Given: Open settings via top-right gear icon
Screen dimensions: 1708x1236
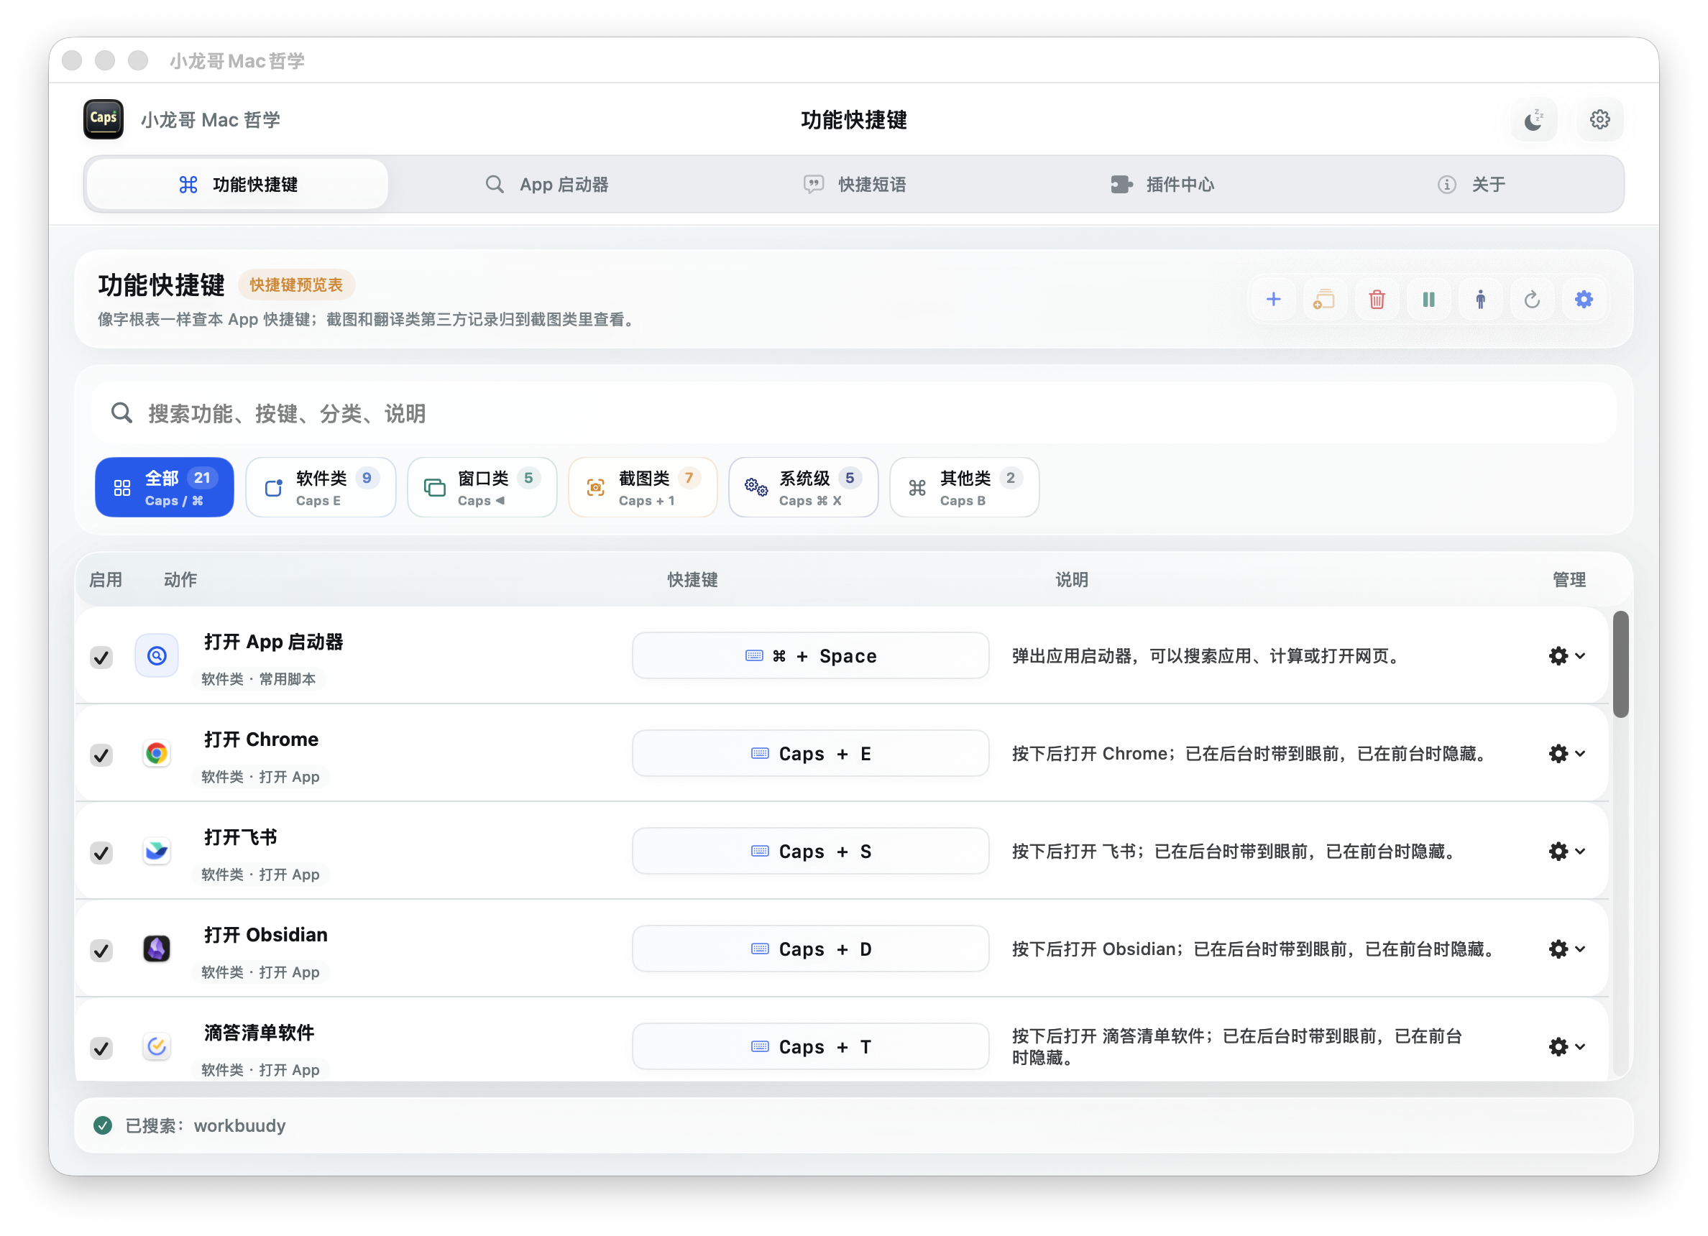Looking at the screenshot, I should pos(1599,120).
